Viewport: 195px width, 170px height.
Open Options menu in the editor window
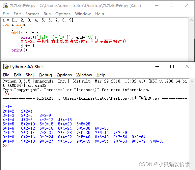pos(63,14)
